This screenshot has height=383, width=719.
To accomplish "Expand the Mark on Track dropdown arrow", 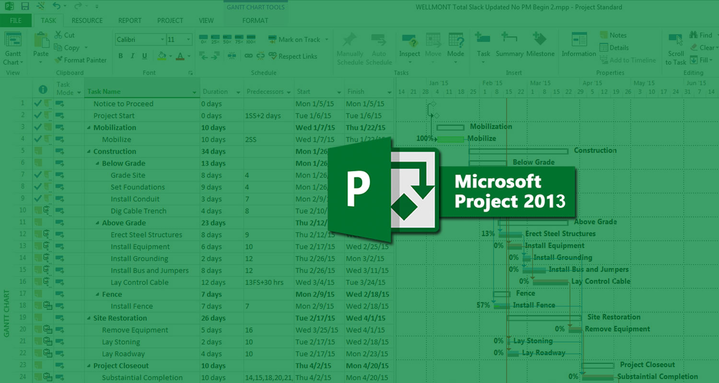I will (x=327, y=40).
